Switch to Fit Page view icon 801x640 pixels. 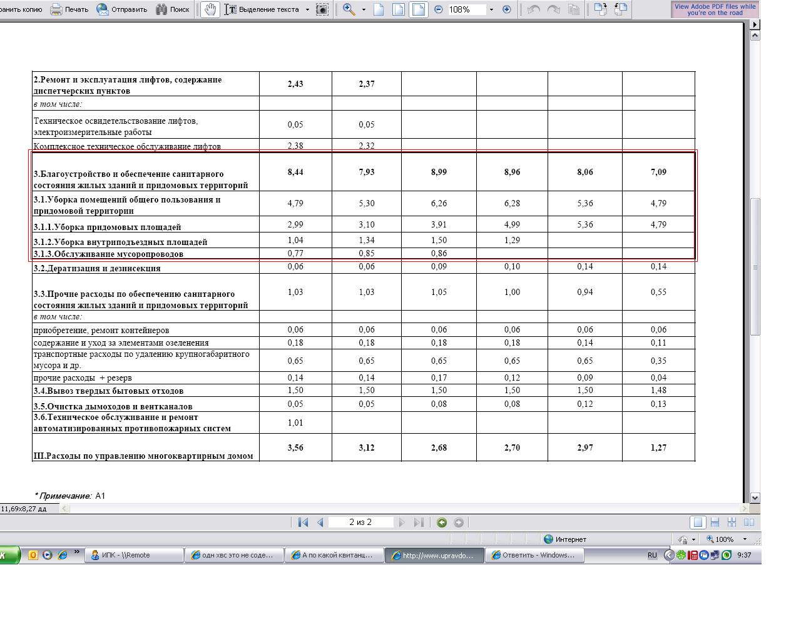tap(399, 9)
